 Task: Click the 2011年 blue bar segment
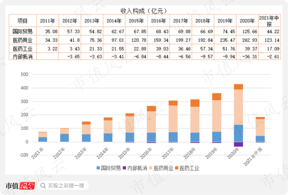(x=42, y=139)
